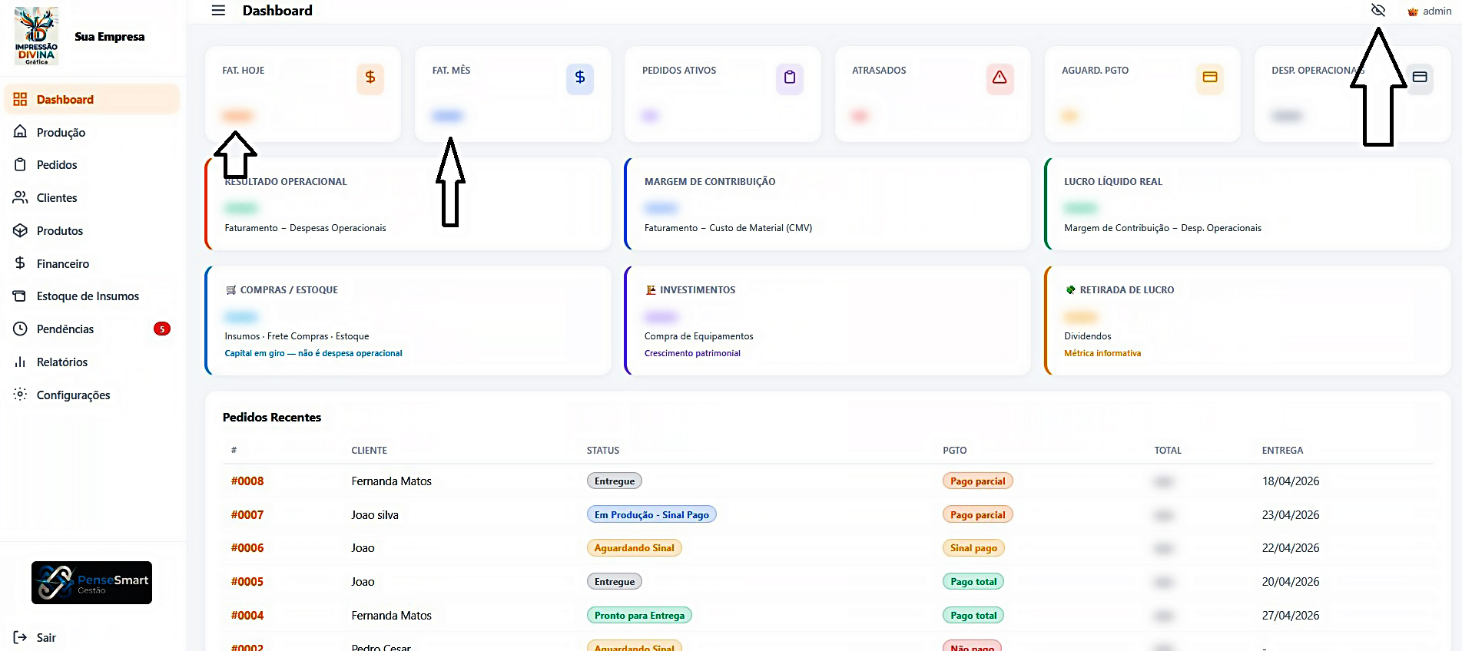Click the Estoque de Insumos archive icon
The height and width of the screenshot is (651, 1462).
coord(20,296)
